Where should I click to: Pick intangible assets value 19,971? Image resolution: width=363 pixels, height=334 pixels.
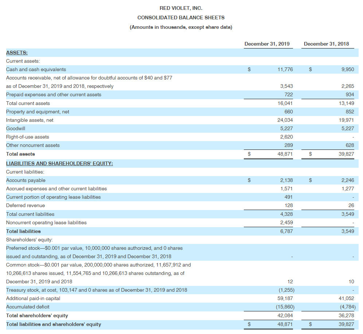click(x=346, y=120)
